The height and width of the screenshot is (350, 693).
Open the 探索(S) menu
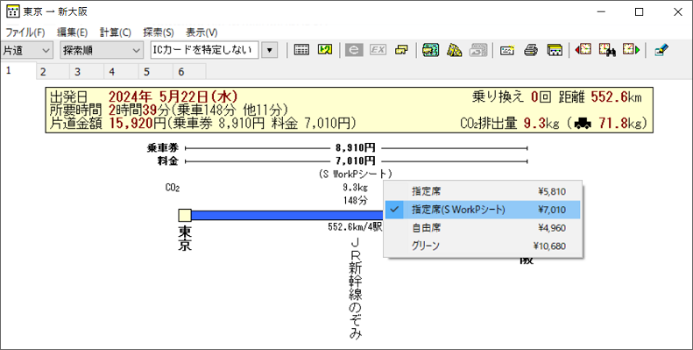[x=159, y=32]
